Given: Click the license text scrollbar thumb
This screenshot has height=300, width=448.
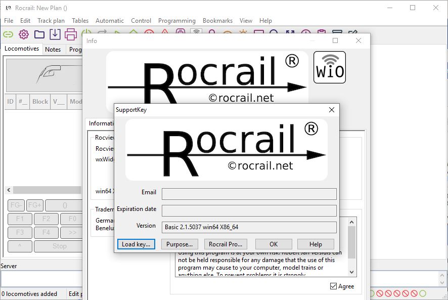Looking at the screenshot, I should (352, 242).
